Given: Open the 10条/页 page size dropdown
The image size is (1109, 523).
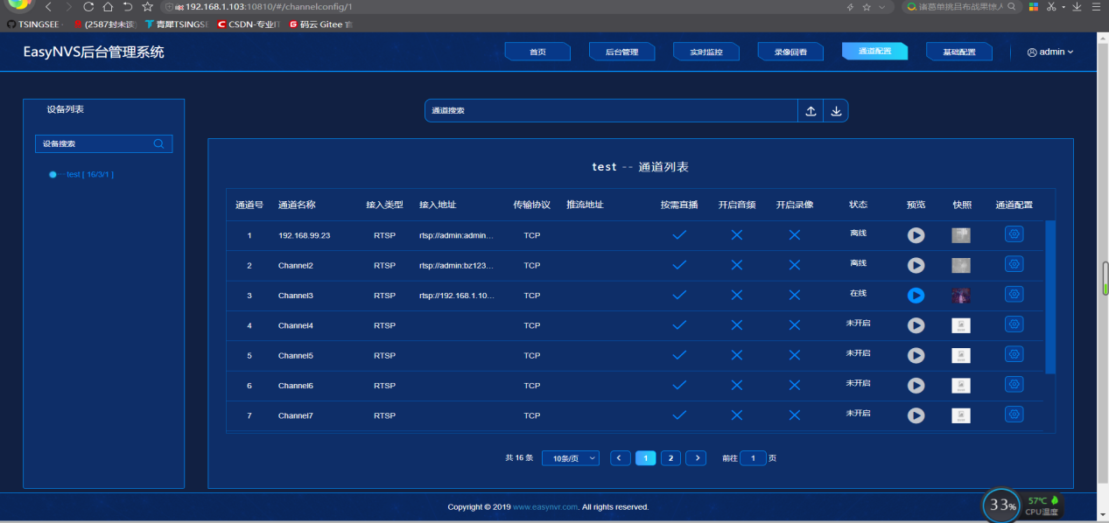Looking at the screenshot, I should coord(570,457).
